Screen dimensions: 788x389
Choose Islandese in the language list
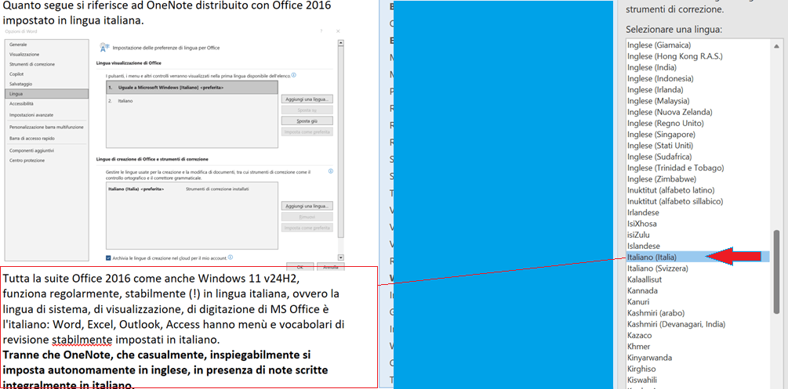[x=644, y=246]
